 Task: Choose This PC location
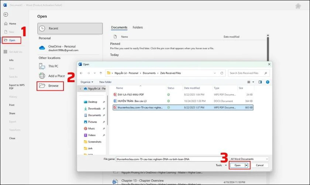[x=49, y=66]
